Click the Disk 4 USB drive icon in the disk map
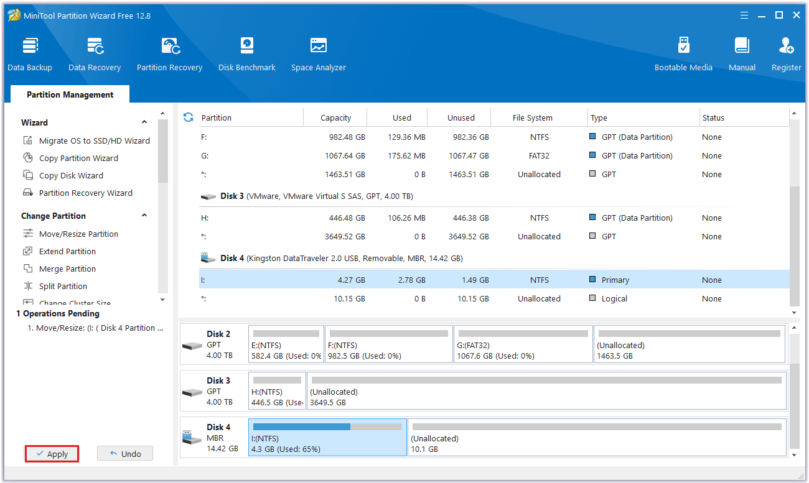The height and width of the screenshot is (483, 809). click(x=192, y=438)
